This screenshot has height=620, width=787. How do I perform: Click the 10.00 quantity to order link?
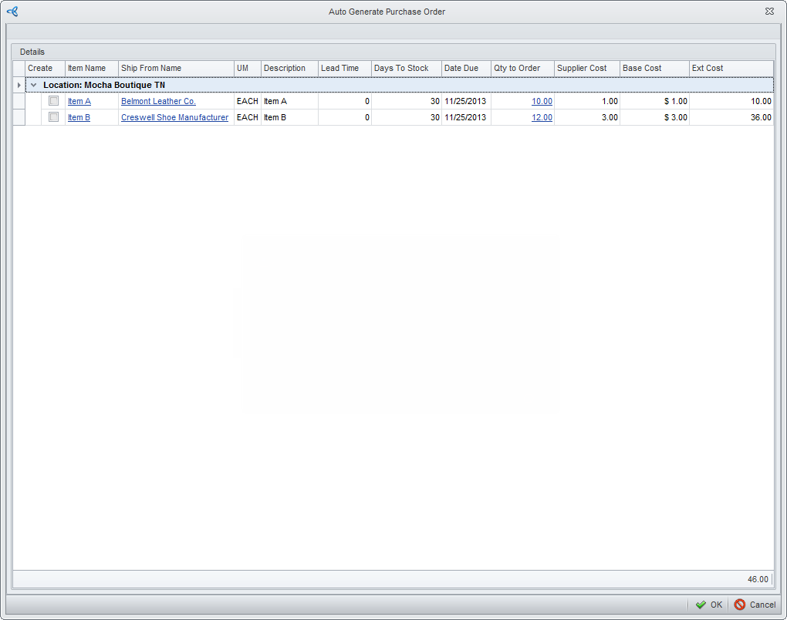542,102
